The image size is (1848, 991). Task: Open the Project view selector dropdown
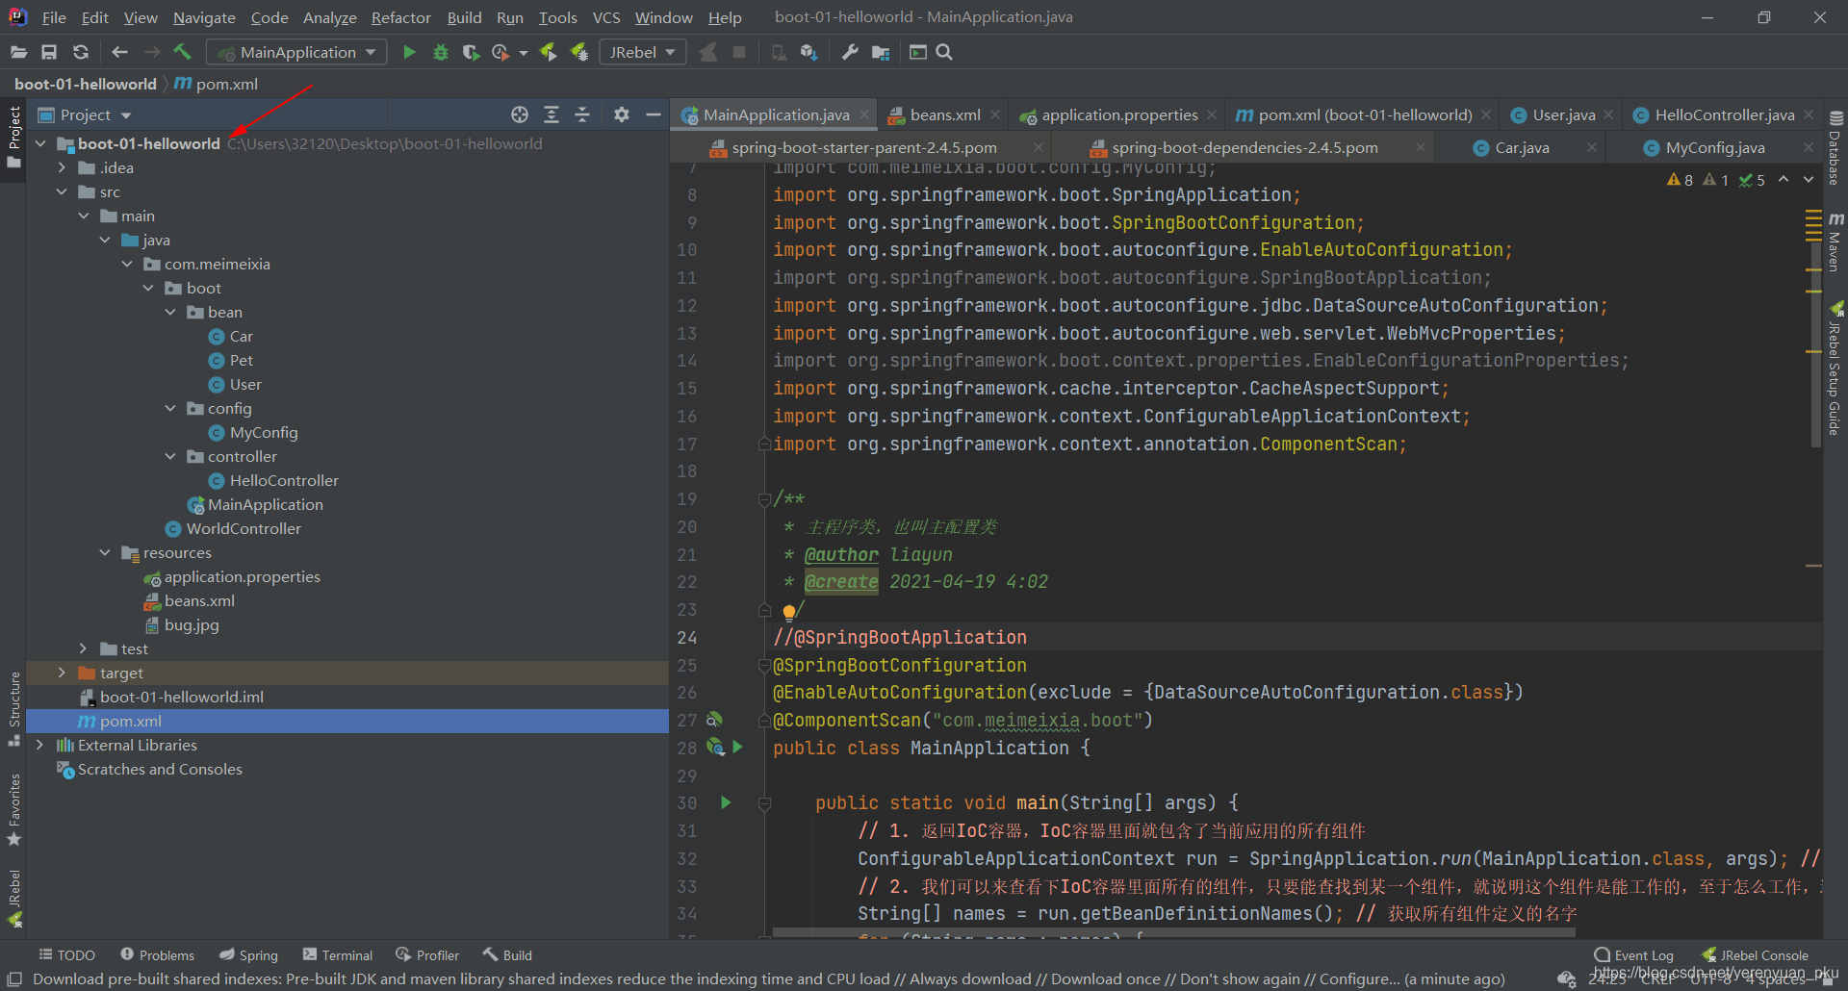(x=85, y=114)
